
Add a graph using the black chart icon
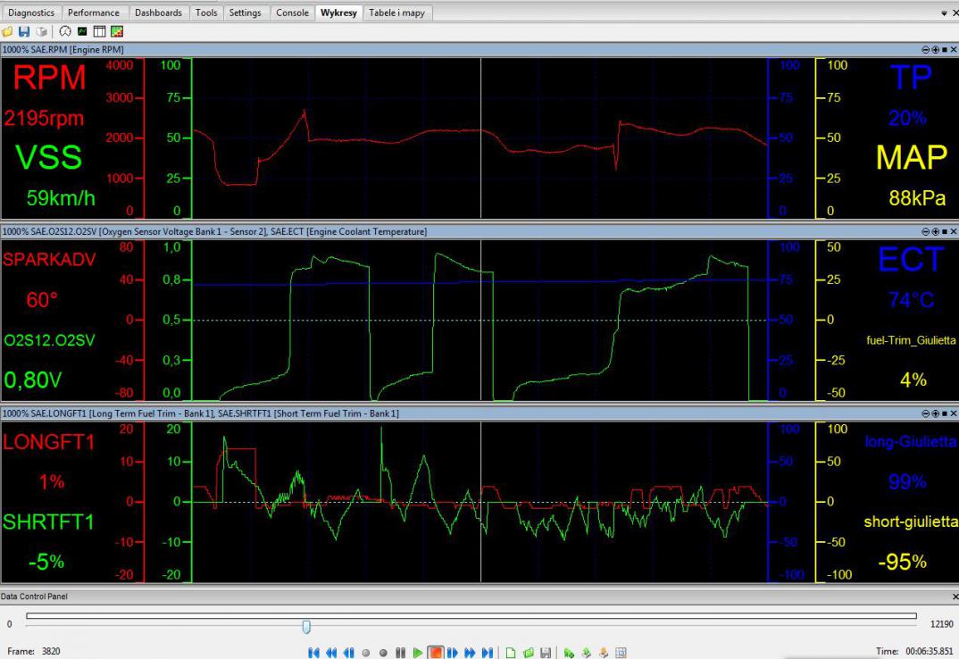pos(82,32)
